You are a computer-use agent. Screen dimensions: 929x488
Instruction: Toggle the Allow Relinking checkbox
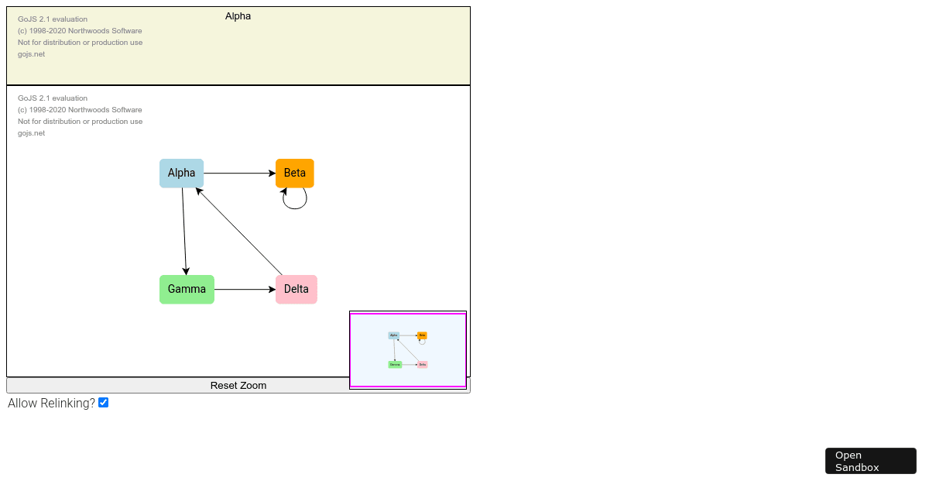103,402
